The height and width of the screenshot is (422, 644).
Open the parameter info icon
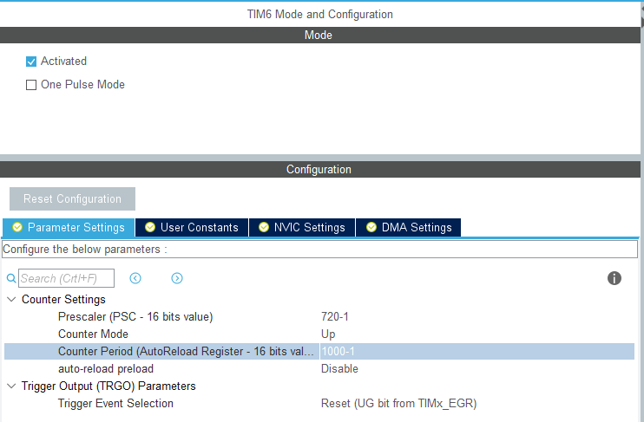(x=614, y=278)
